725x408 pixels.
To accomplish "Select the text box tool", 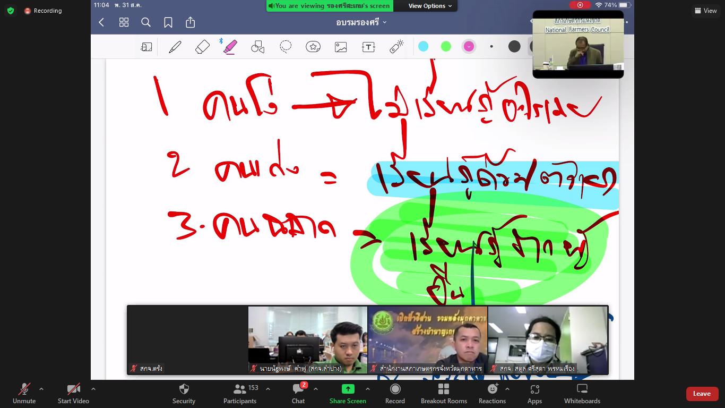I will (368, 47).
